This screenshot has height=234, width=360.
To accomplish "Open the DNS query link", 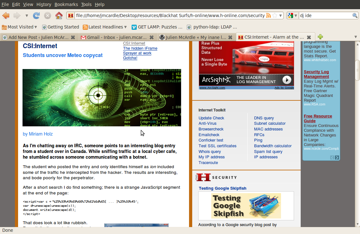I will tap(264, 118).
